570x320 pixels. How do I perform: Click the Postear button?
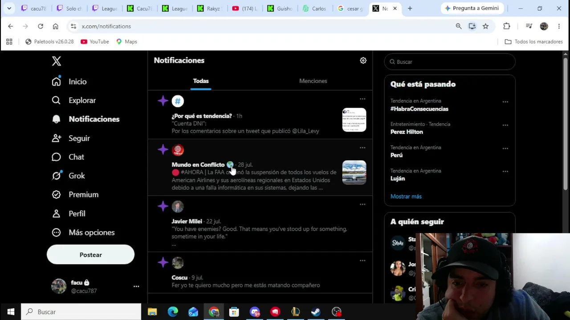(x=90, y=255)
